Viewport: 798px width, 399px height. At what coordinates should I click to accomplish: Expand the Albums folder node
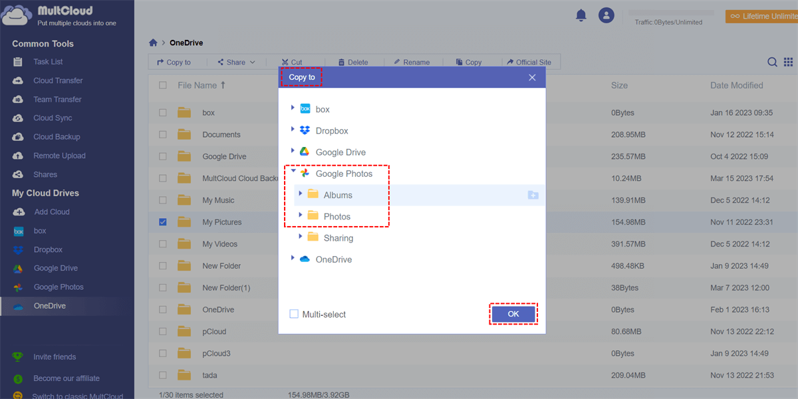point(301,194)
